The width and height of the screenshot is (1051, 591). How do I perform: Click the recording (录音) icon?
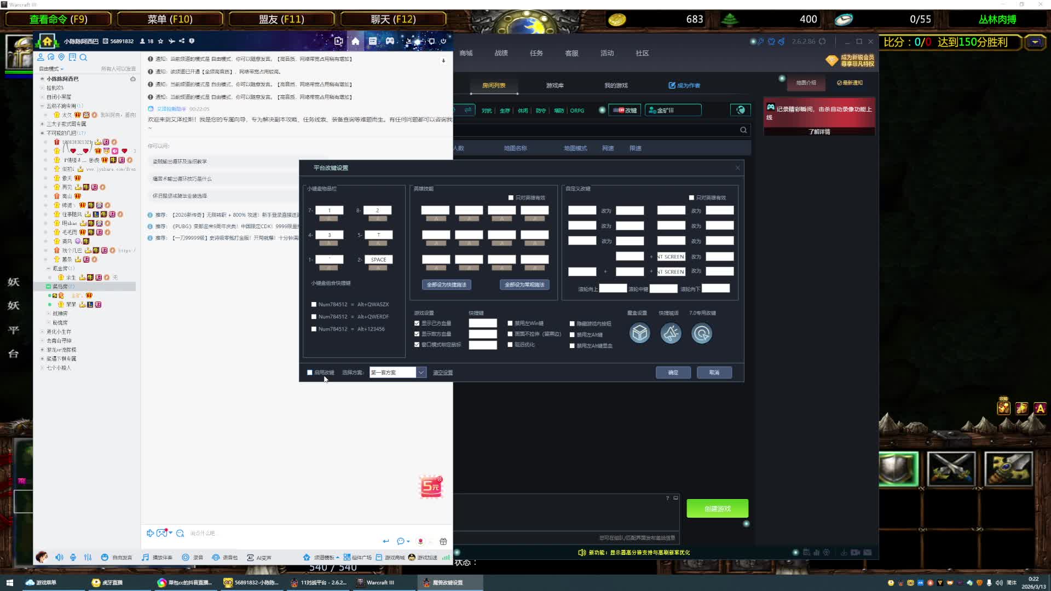(186, 557)
